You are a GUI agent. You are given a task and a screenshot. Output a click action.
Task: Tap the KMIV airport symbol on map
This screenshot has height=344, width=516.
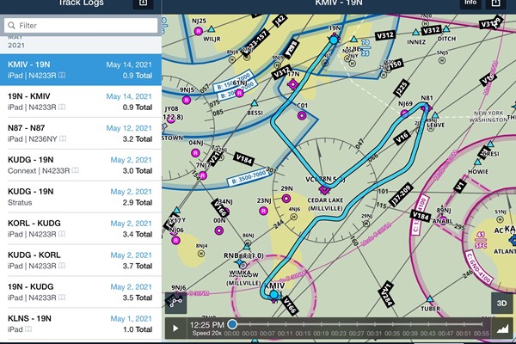tap(274, 294)
